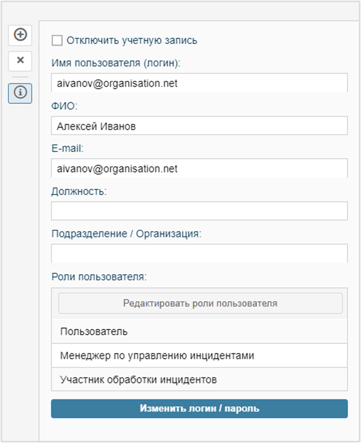Select the "Пользователь" role row
This screenshot has height=443, width=361.
pos(199,332)
